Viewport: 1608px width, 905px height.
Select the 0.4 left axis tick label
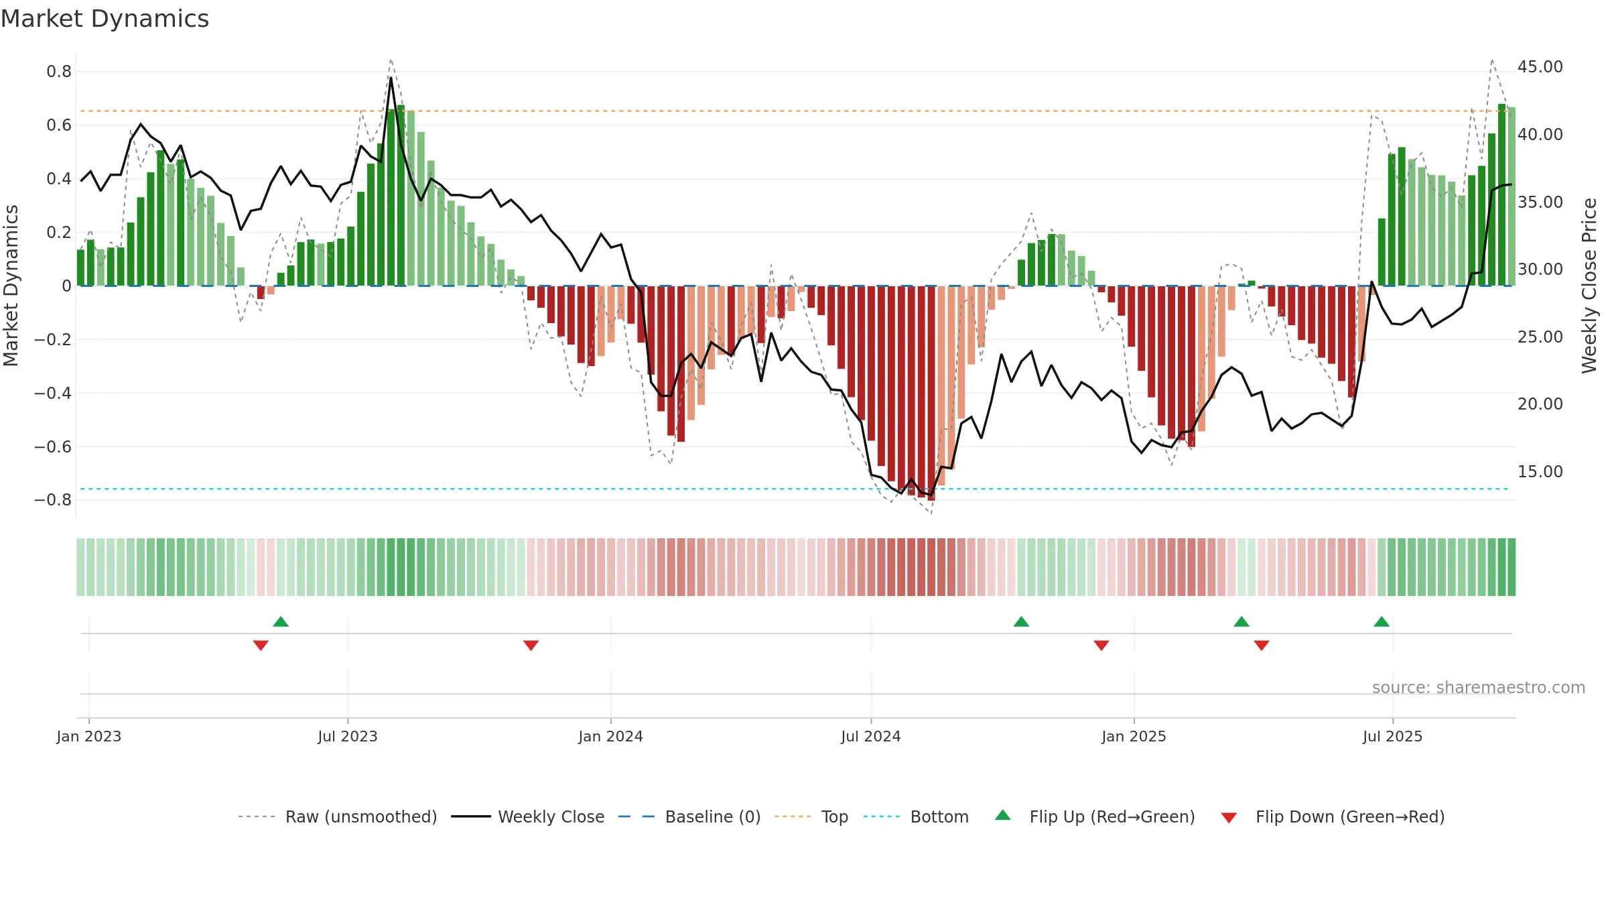[59, 179]
